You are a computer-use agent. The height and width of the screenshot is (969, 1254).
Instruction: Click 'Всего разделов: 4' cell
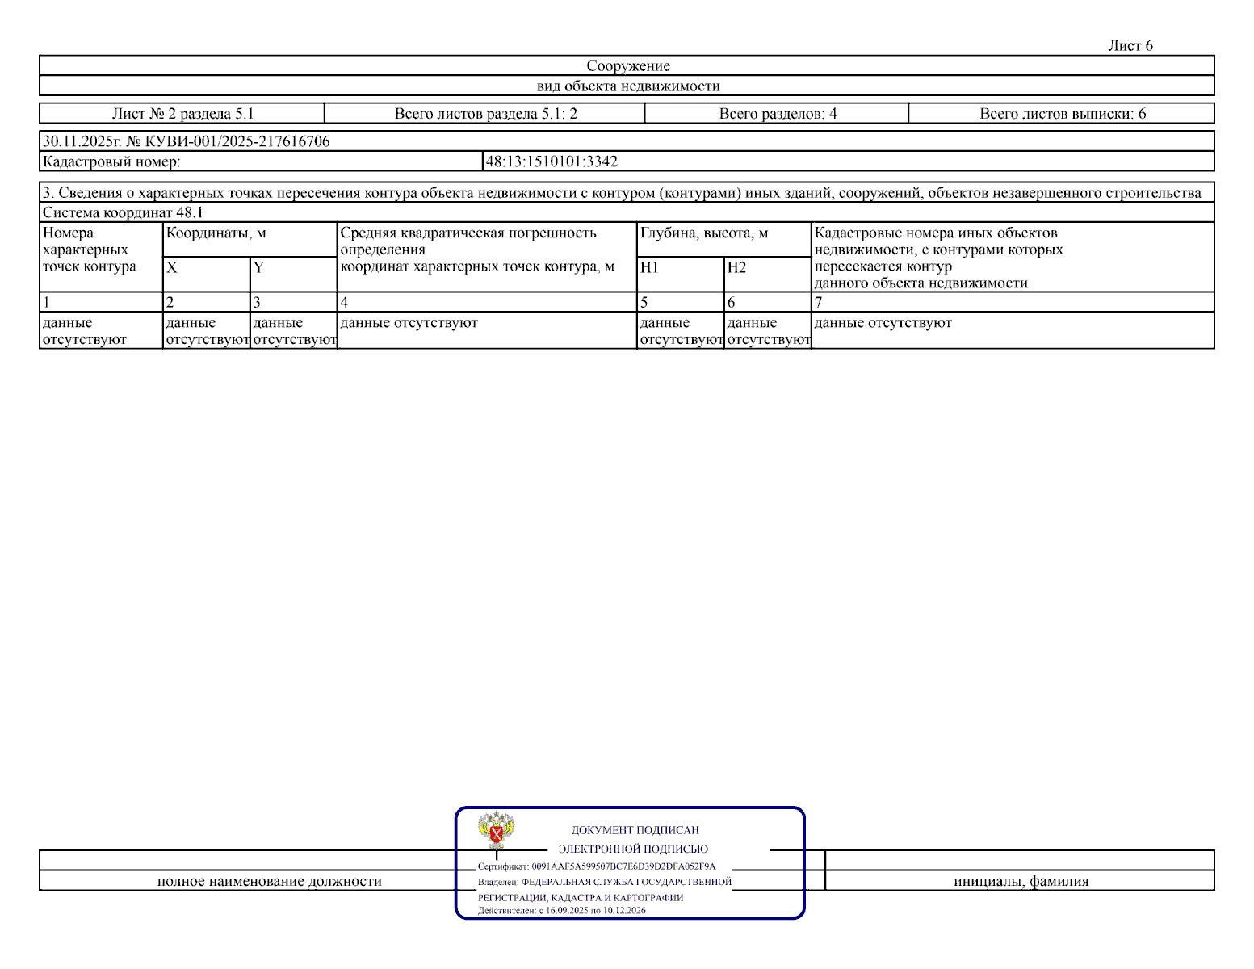778,114
